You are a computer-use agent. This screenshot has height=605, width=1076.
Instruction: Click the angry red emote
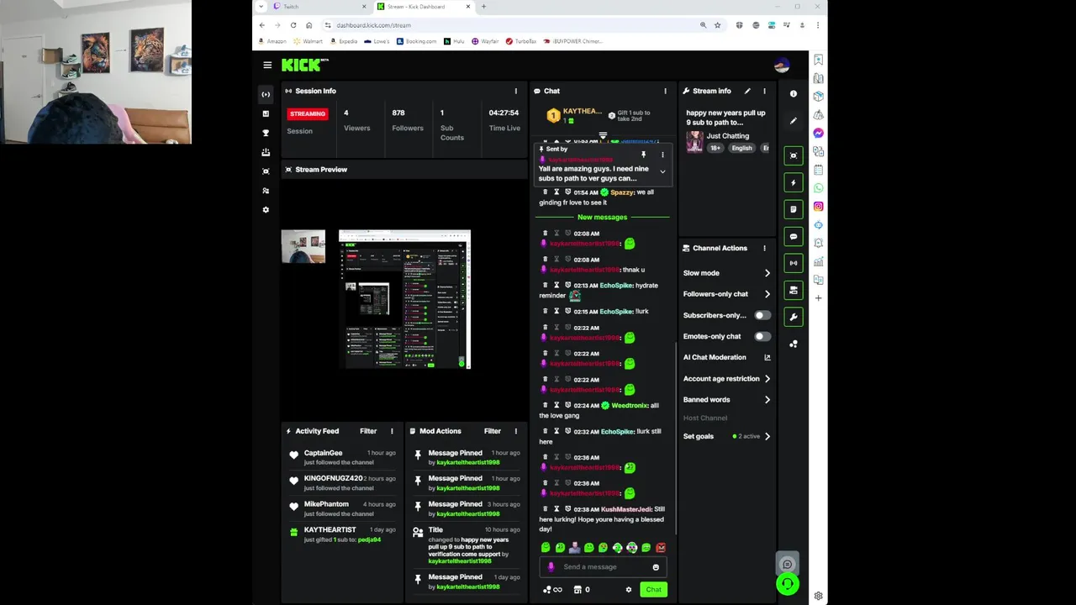click(661, 548)
